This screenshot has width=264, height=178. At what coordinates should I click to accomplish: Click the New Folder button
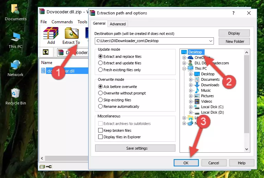(234, 41)
